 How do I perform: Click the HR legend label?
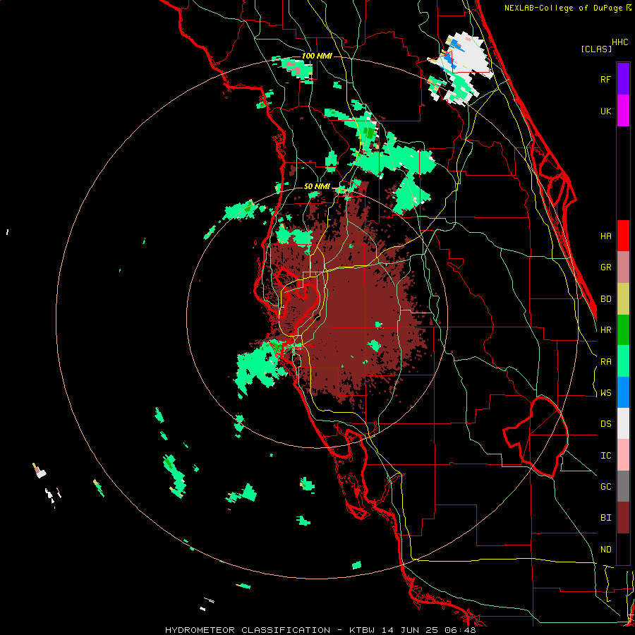(605, 330)
